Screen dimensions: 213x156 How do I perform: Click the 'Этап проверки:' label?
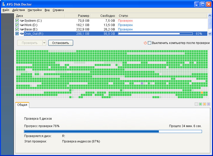point(35,141)
